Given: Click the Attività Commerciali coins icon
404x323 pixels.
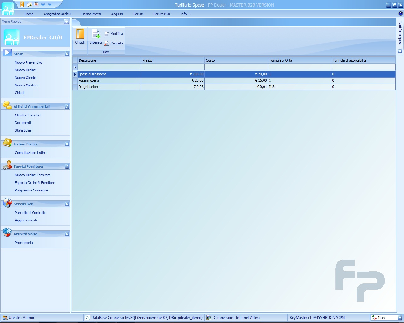Looking at the screenshot, I should 7,105.
